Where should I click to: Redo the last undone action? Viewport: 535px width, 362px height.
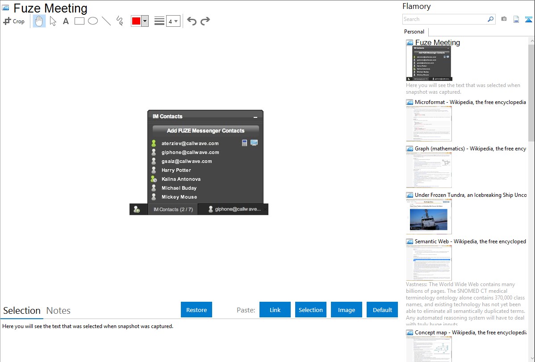coord(205,21)
